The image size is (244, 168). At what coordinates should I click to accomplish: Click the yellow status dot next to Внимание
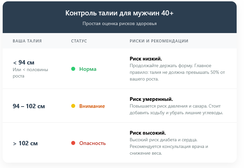(x=73, y=106)
